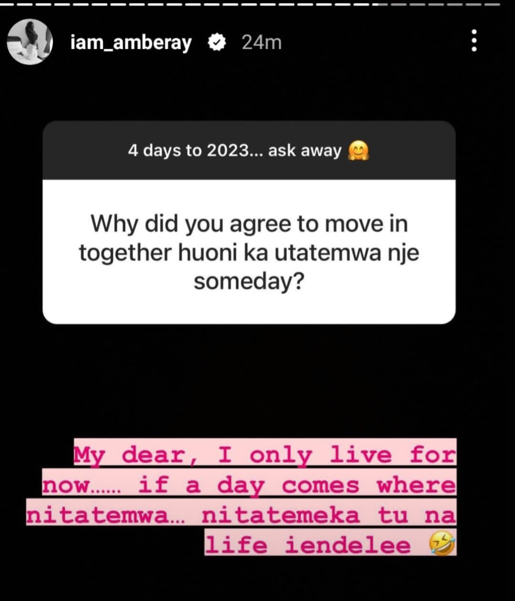
Task: Click the 24m story timestamp
Action: click(x=261, y=42)
